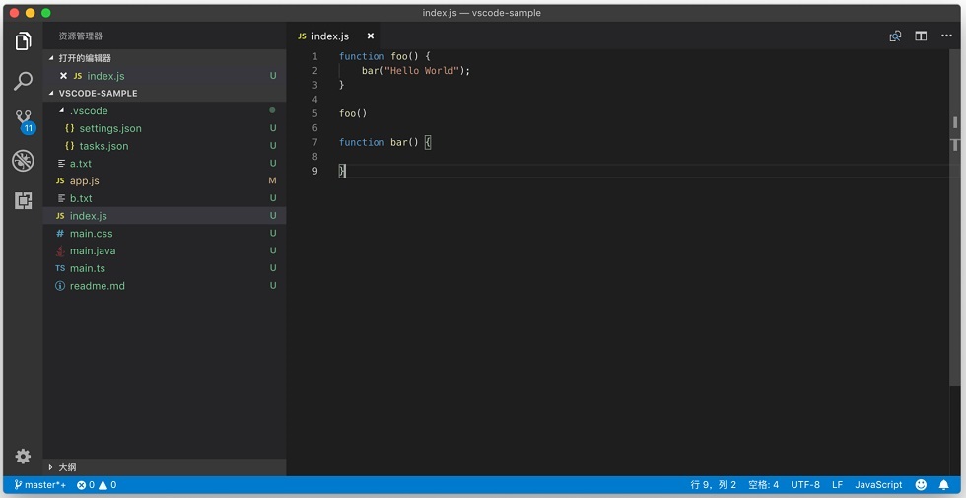Close index.js in open editors list
The width and height of the screenshot is (966, 498).
tap(63, 76)
